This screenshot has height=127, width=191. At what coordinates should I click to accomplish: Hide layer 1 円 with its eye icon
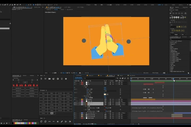click(x=75, y=82)
